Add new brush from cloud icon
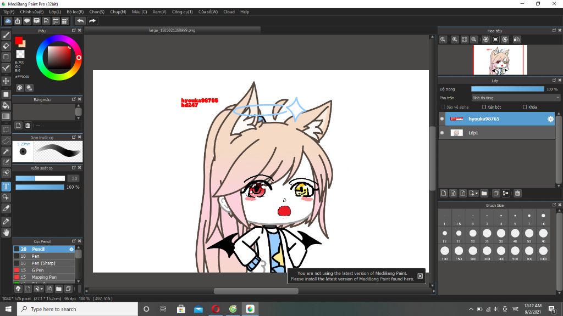The image size is (563, 316). click(x=18, y=289)
